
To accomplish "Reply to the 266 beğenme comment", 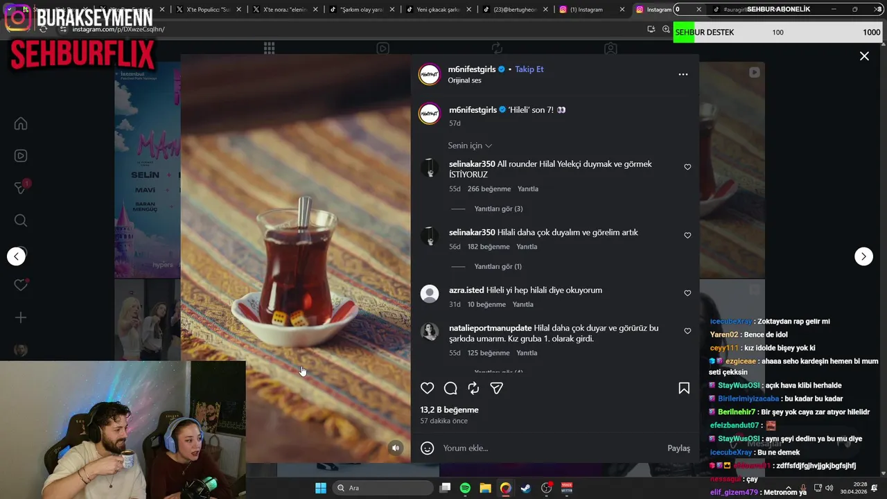I will [528, 189].
